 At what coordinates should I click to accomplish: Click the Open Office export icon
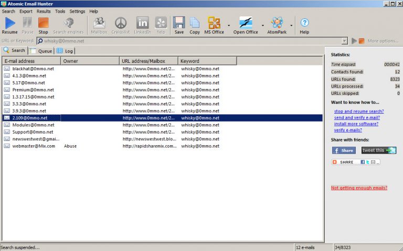246,25
